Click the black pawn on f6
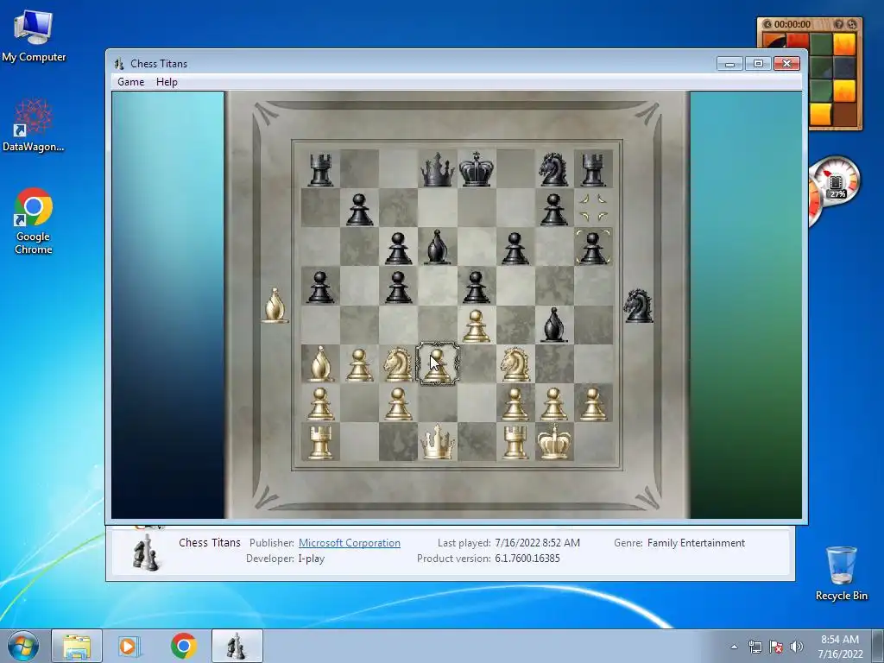Screen dimensions: 884x663 coord(515,248)
